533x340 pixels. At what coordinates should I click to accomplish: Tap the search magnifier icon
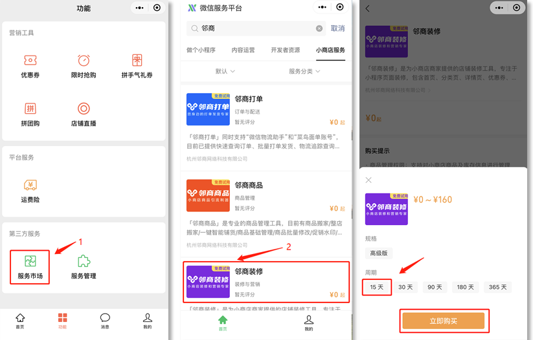tap(194, 28)
